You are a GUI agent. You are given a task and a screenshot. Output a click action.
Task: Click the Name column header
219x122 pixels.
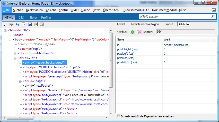(139, 39)
